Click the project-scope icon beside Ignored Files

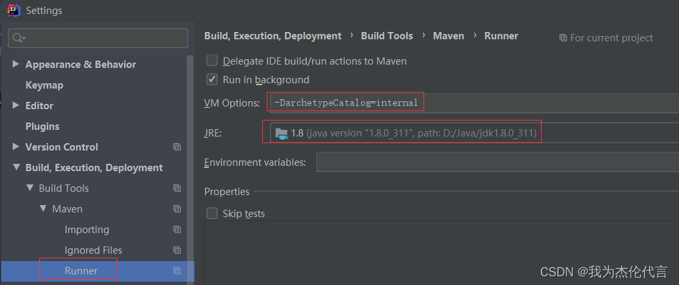177,250
